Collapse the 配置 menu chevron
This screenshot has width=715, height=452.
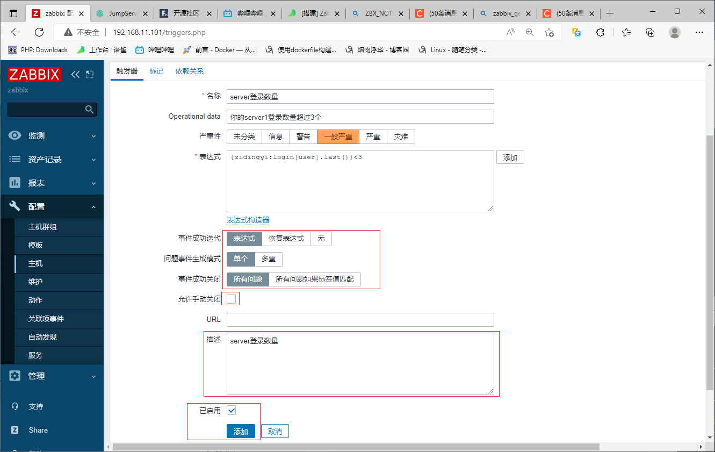[93, 207]
